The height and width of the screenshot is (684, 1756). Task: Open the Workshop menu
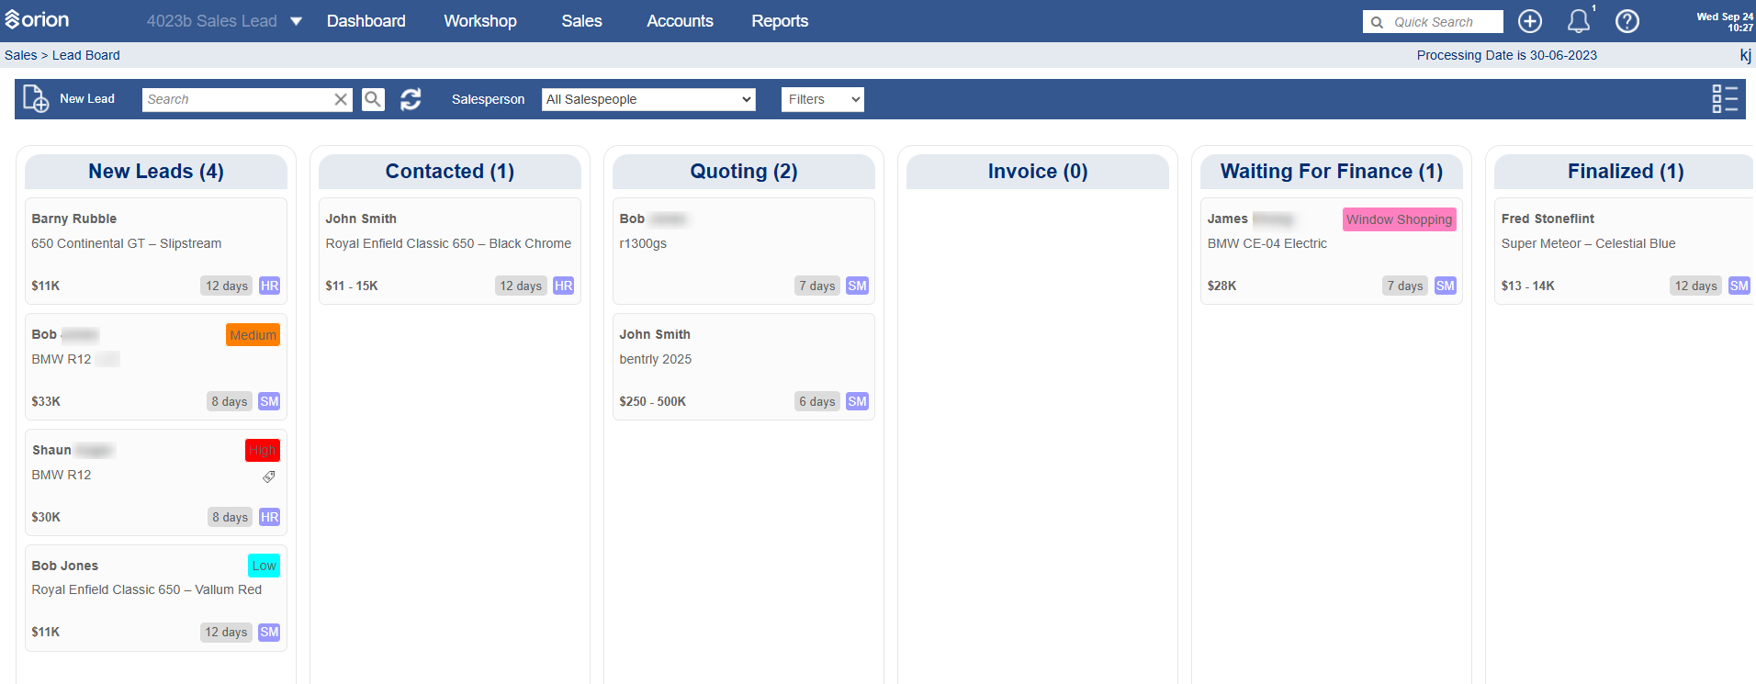(x=480, y=21)
